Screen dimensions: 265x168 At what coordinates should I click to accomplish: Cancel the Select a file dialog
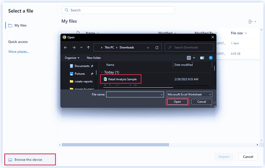[248, 157]
